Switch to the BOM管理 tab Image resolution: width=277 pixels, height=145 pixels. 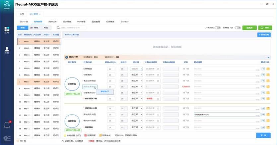[81, 22]
